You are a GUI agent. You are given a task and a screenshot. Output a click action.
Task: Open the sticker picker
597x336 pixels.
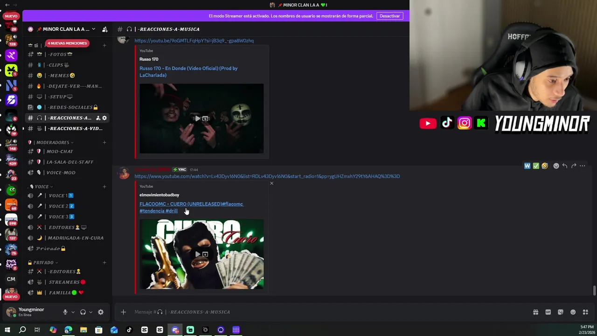click(561, 312)
